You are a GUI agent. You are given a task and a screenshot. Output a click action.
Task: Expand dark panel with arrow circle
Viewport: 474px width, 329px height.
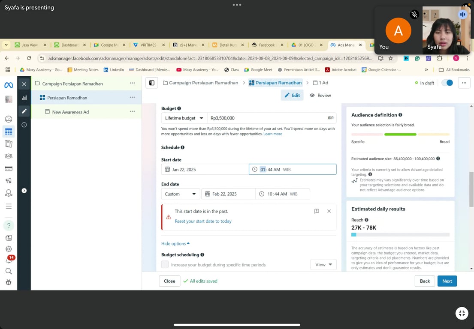pyautogui.click(x=24, y=191)
